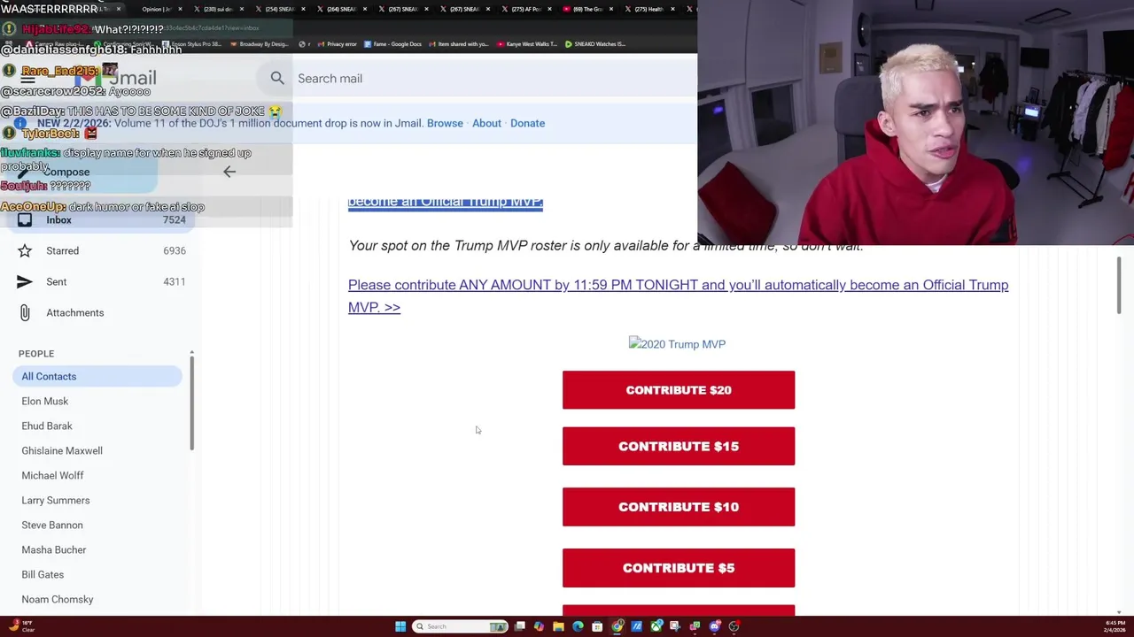Click the Attachments paperclip icon

pyautogui.click(x=25, y=313)
